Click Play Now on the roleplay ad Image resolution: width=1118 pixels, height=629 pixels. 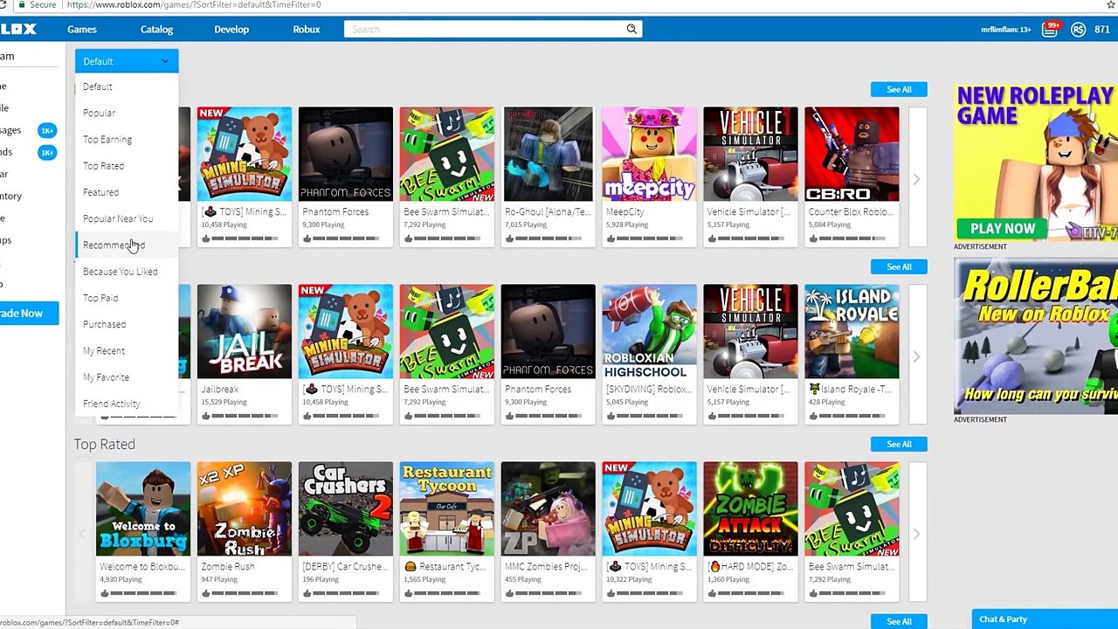[x=1003, y=229]
